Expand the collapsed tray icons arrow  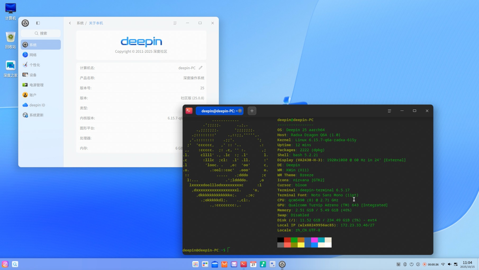pos(418,264)
